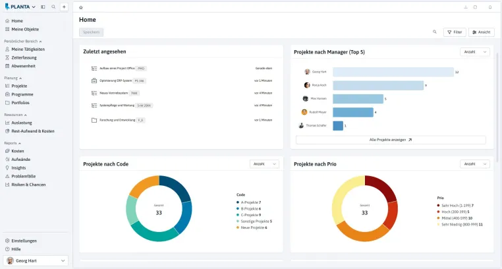Click the Programme briefcase icon

(7, 94)
